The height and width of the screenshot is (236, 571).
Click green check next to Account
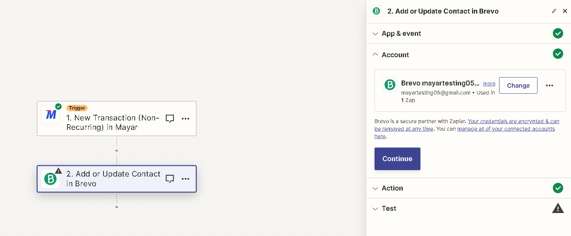pos(558,54)
